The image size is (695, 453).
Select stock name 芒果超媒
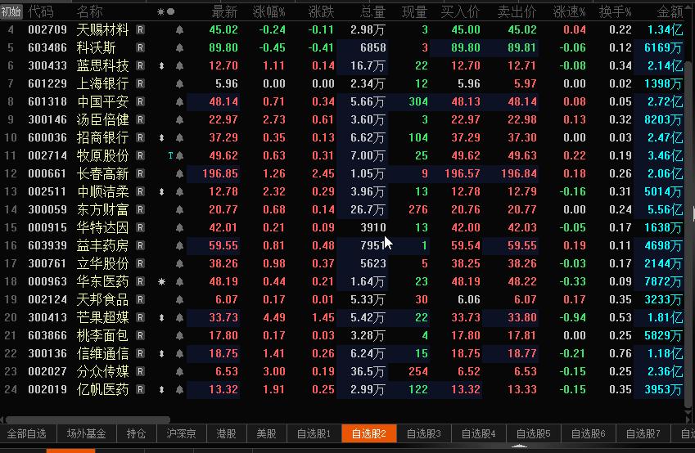[x=103, y=317]
